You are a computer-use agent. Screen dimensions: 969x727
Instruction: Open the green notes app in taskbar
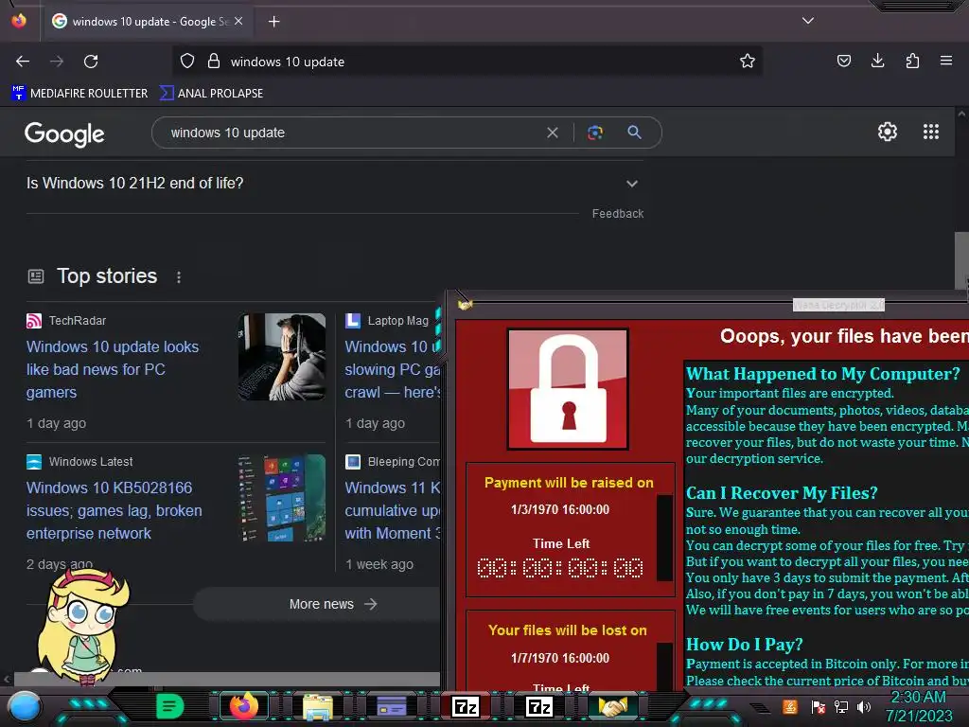[170, 706]
